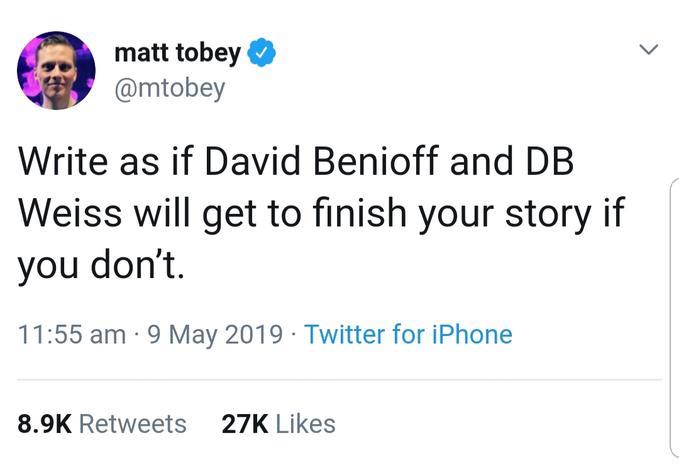View the 8.9K Retweets list
679x465 pixels.
(x=102, y=424)
